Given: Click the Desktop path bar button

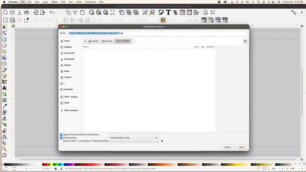Looking at the screenshot, I should coord(108,41).
